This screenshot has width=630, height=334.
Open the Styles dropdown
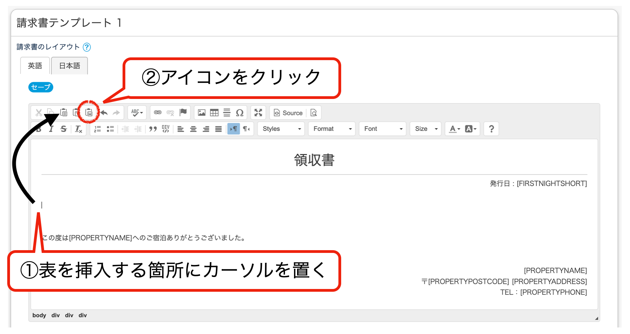click(281, 129)
